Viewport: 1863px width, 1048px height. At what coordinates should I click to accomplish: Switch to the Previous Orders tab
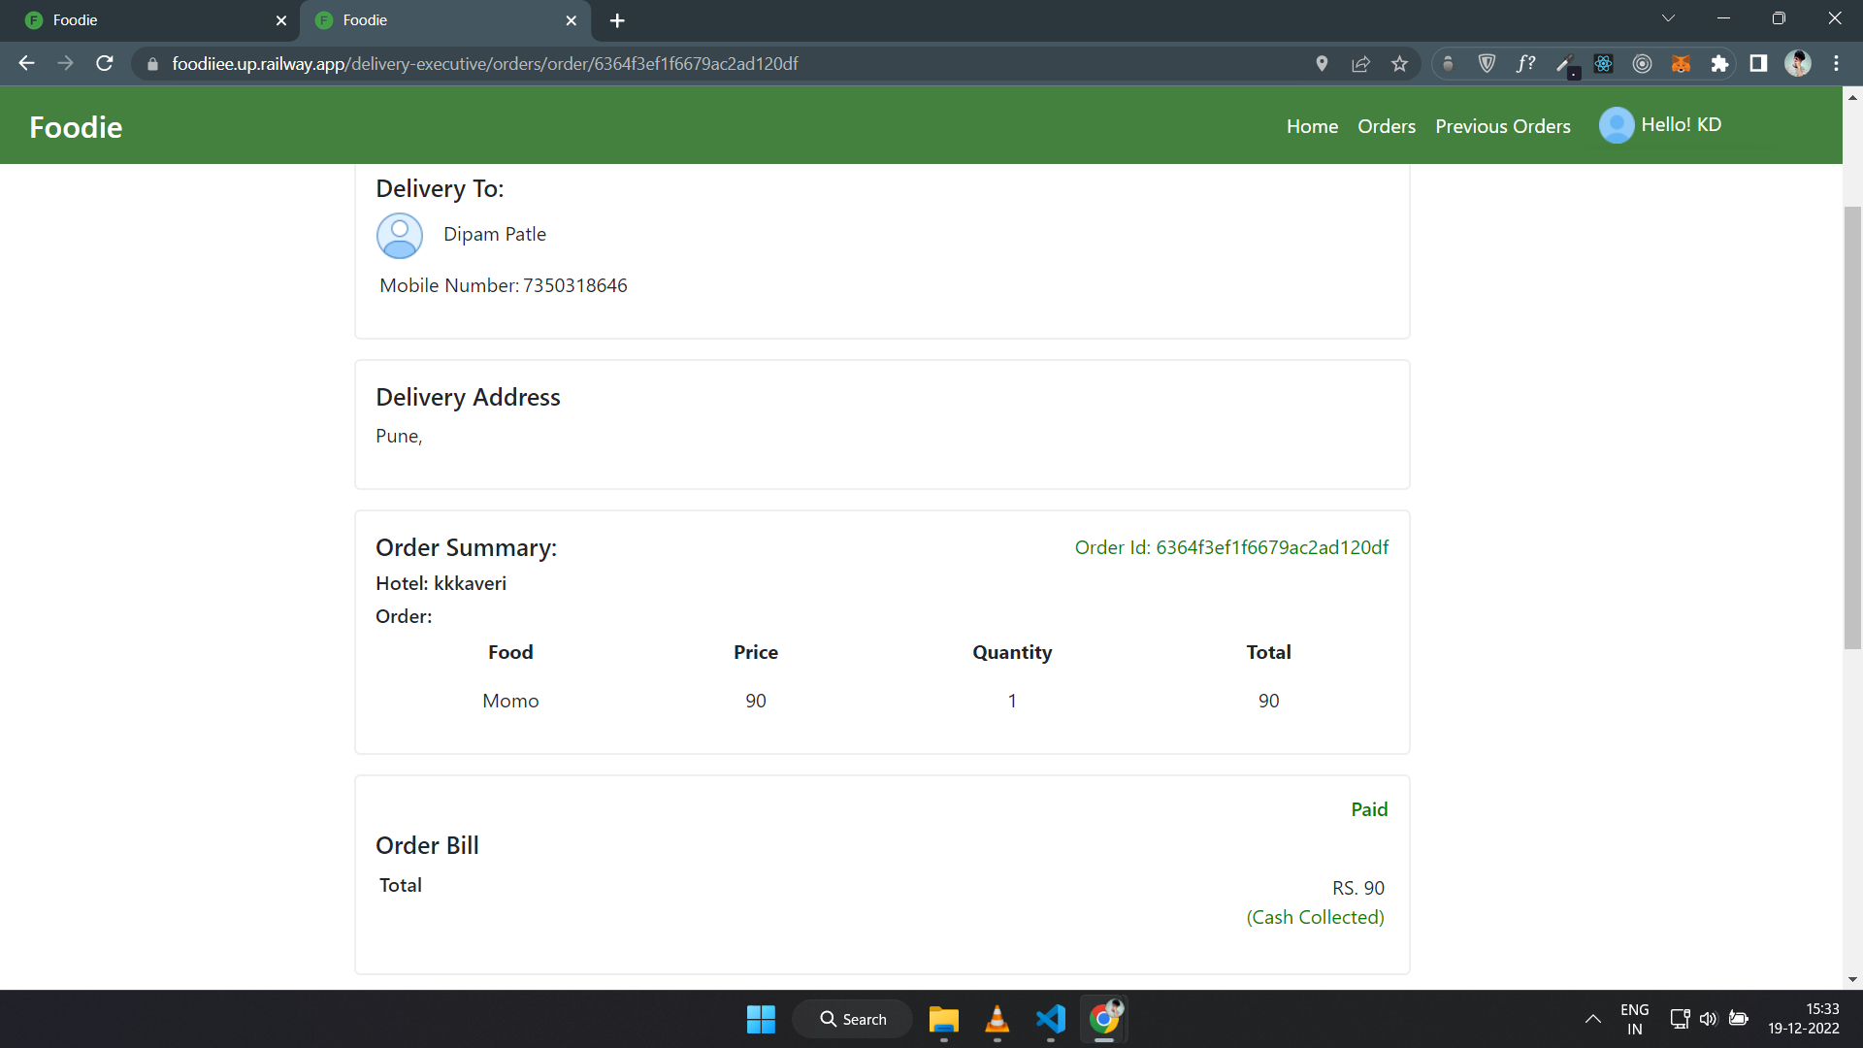click(x=1502, y=126)
